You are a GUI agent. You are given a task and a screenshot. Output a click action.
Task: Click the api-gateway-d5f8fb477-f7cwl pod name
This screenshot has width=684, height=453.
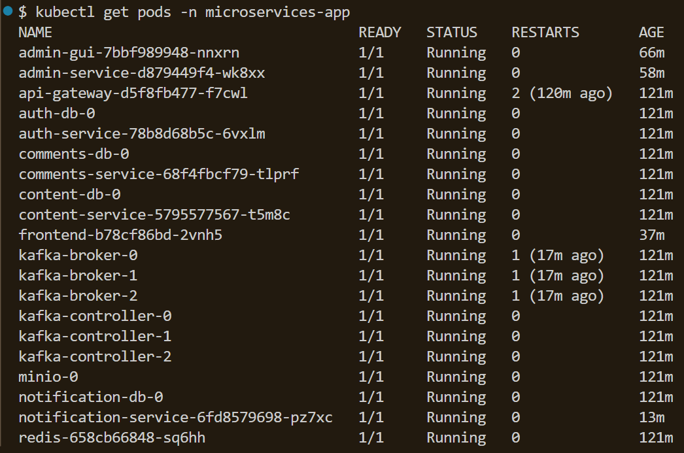(133, 93)
